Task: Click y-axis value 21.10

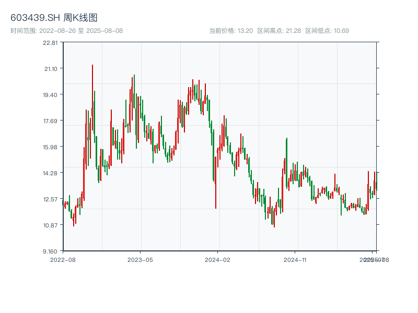Action: [51, 69]
